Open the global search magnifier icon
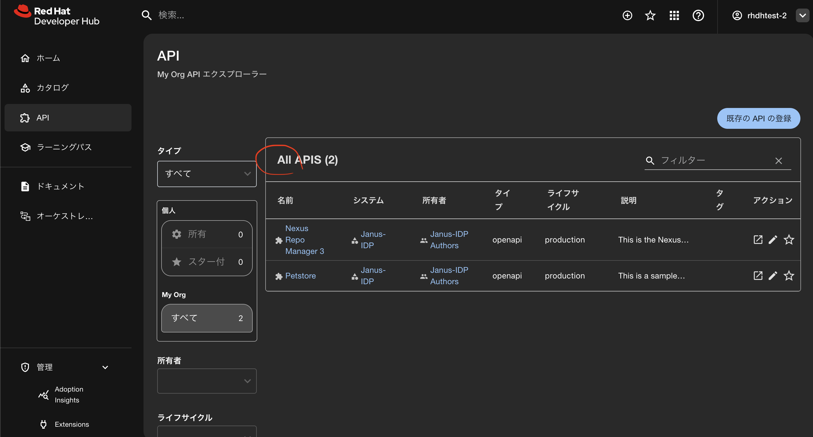 click(146, 15)
